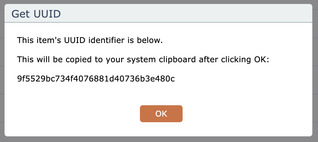Click the Get UUID dialog title
Screen dimensions: 318x142
coord(36,13)
